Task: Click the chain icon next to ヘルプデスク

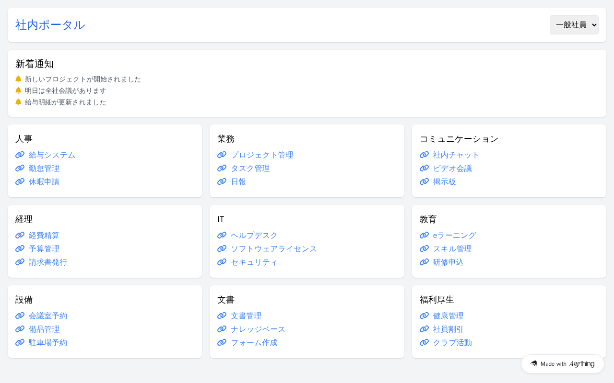Action: (x=222, y=235)
